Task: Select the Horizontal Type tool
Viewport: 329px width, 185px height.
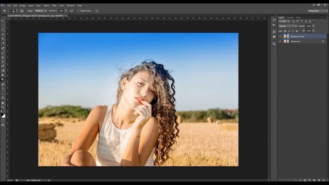Action: click(3, 89)
